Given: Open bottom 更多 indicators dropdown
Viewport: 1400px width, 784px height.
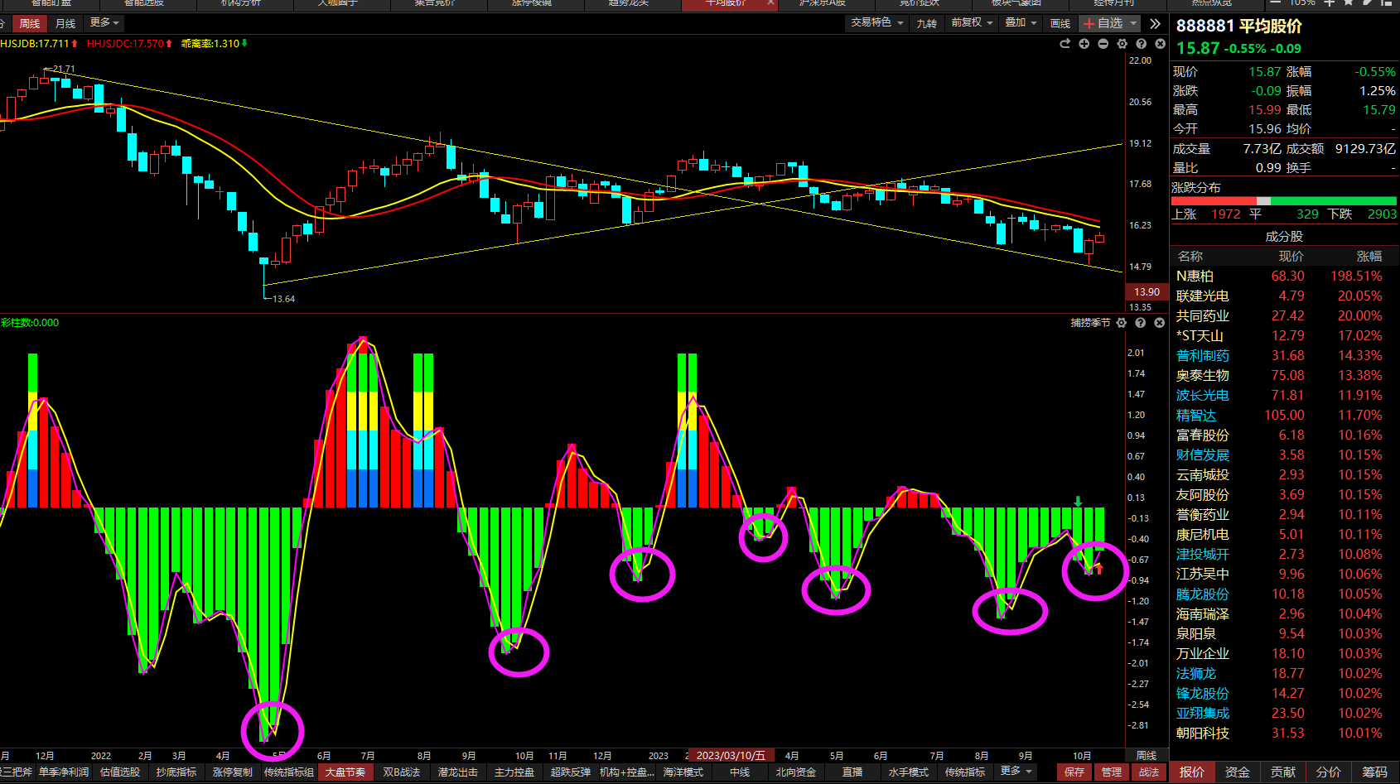Looking at the screenshot, I should pos(1016,772).
